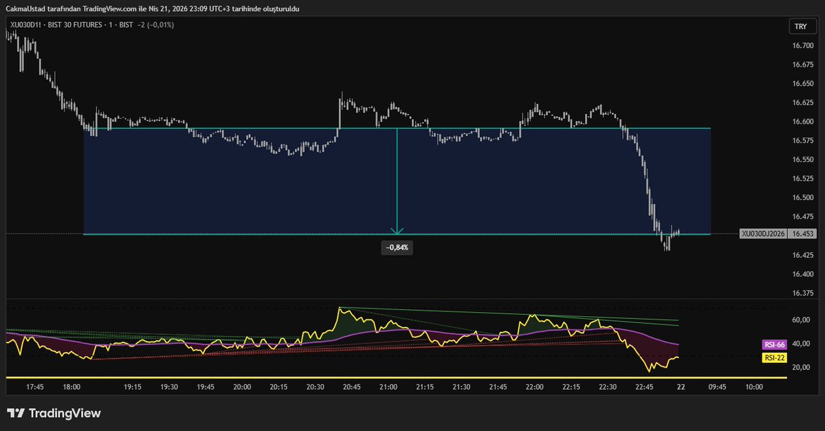The image size is (825, 431).
Task: Click the 20,00 RSI scale value
Action: [x=802, y=368]
